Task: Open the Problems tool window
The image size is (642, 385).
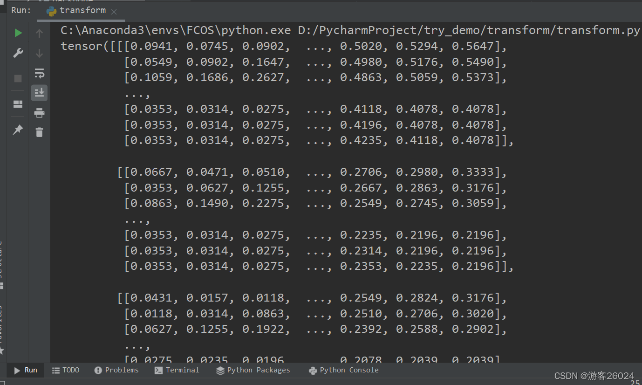Action: [x=116, y=370]
